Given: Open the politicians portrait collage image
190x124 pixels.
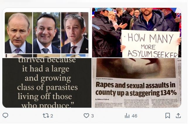Looking at the screenshot, I should click(47, 33).
